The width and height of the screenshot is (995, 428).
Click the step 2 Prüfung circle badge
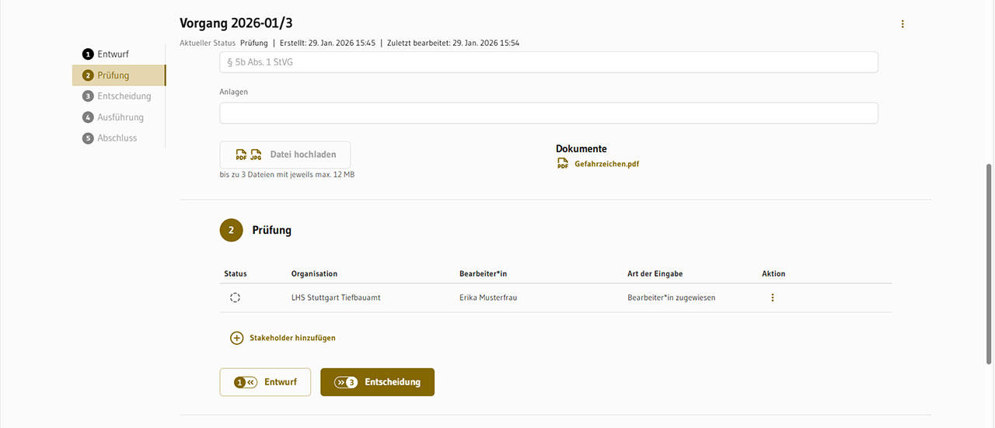coord(231,230)
